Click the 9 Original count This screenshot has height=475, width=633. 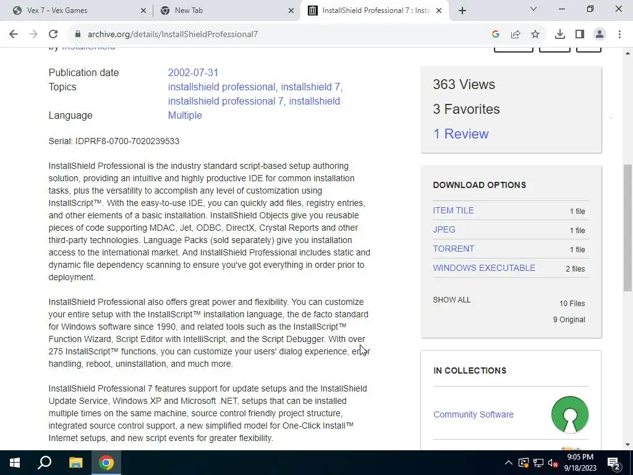[x=569, y=320]
